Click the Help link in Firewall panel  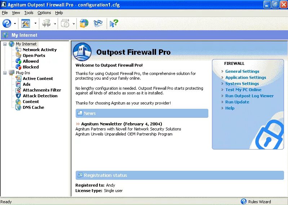[x=230, y=108]
